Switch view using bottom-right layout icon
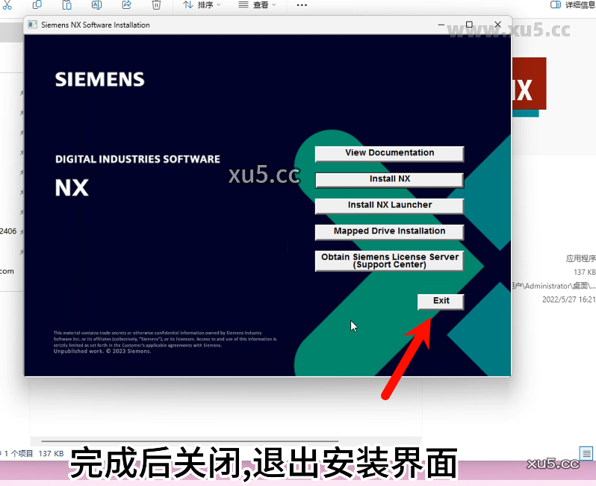This screenshot has width=596, height=486. pos(586,452)
